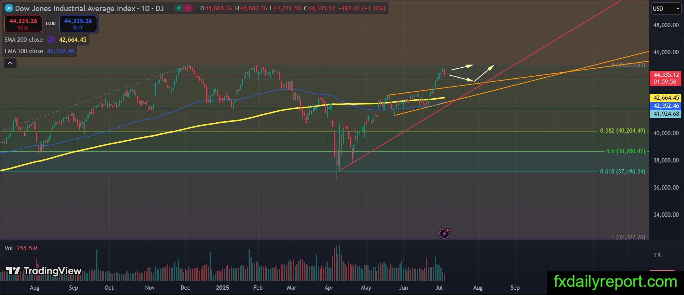Screen dimensions: 684x295
Task: Click the purple SMA 200 circular icon
Action: (x=51, y=40)
